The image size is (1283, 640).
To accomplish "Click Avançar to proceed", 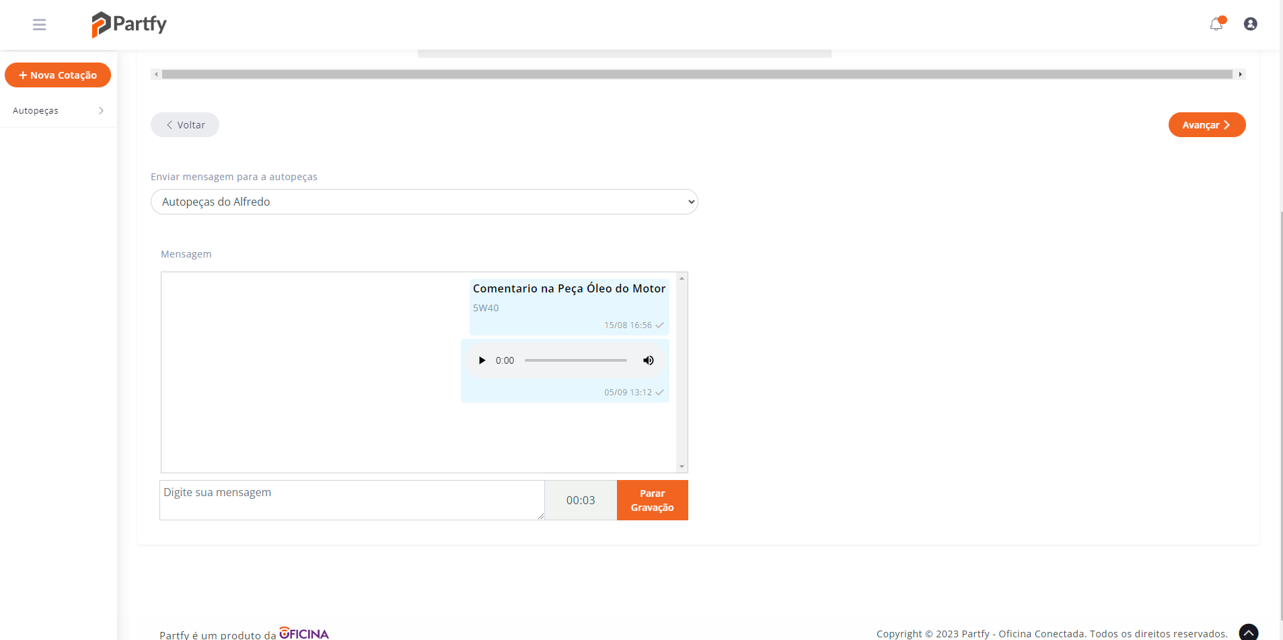I will point(1206,125).
